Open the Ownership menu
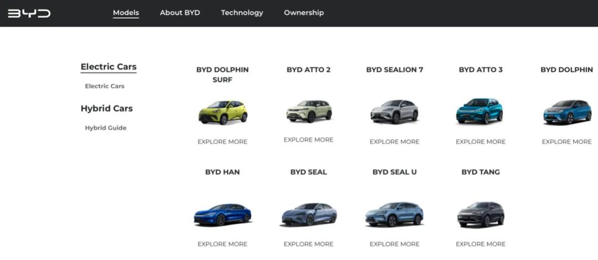598x260 pixels. tap(304, 13)
